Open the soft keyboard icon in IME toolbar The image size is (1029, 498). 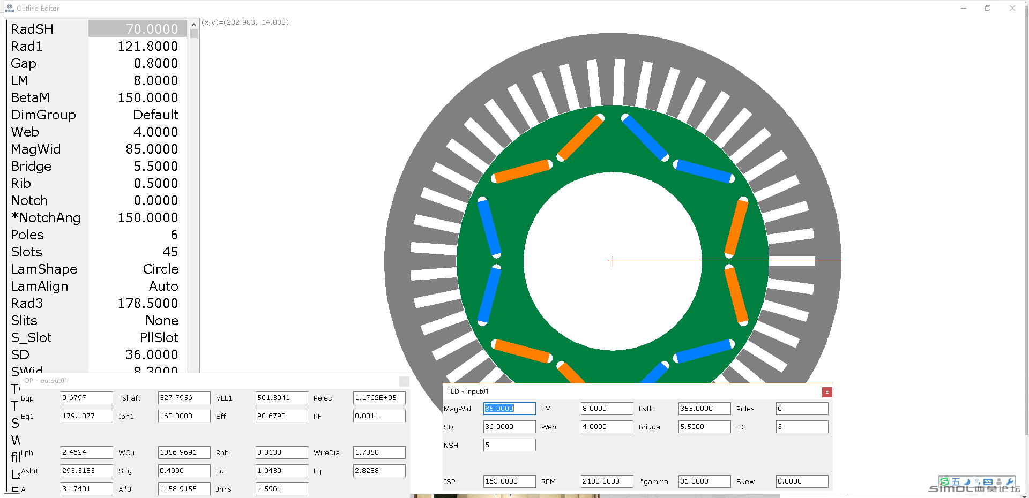[988, 481]
